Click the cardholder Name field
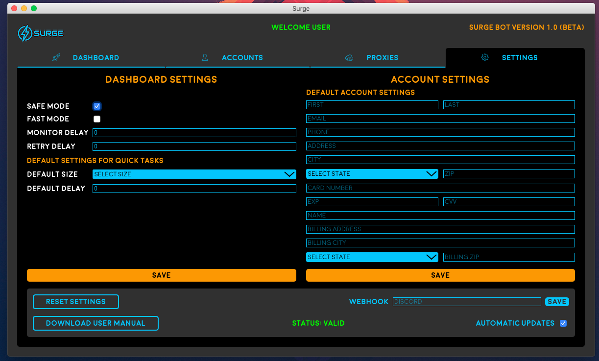This screenshot has width=599, height=361. [x=440, y=216]
